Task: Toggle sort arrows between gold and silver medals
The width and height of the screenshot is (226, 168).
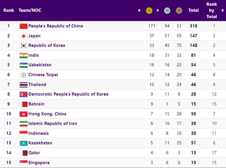Action: click(158, 10)
